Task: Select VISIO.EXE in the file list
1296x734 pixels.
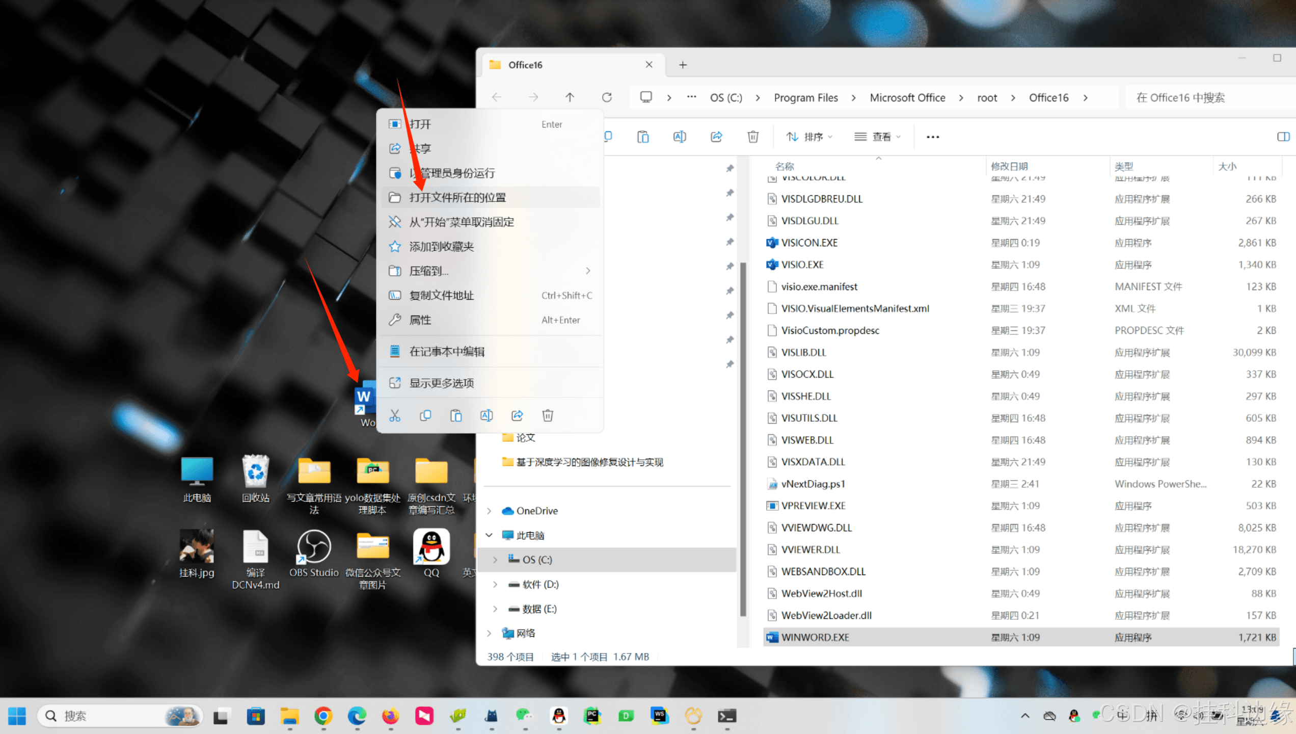Action: (802, 265)
